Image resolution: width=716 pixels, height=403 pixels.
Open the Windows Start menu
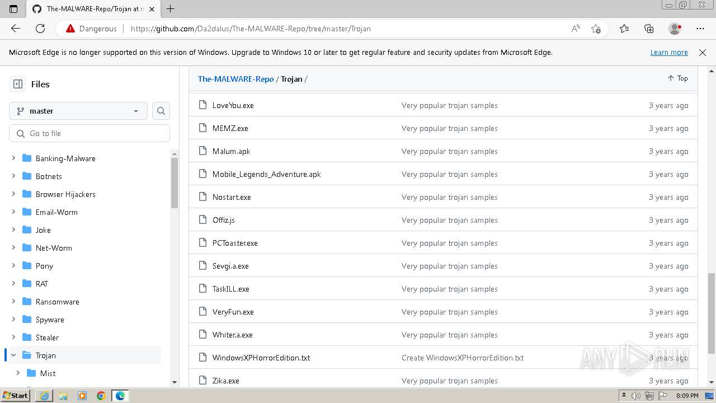point(16,395)
